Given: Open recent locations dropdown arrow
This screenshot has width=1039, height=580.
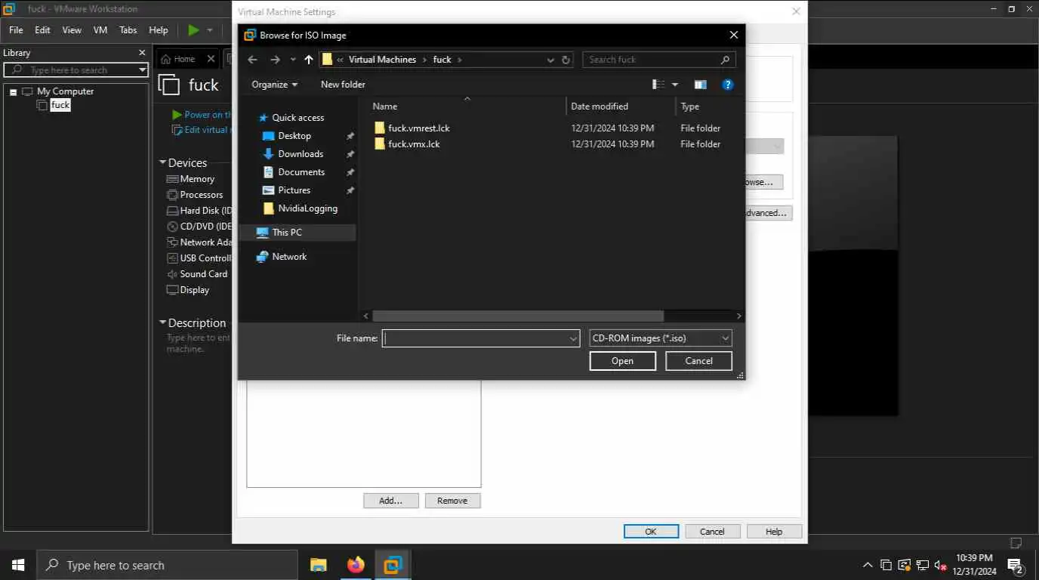Looking at the screenshot, I should tap(293, 60).
